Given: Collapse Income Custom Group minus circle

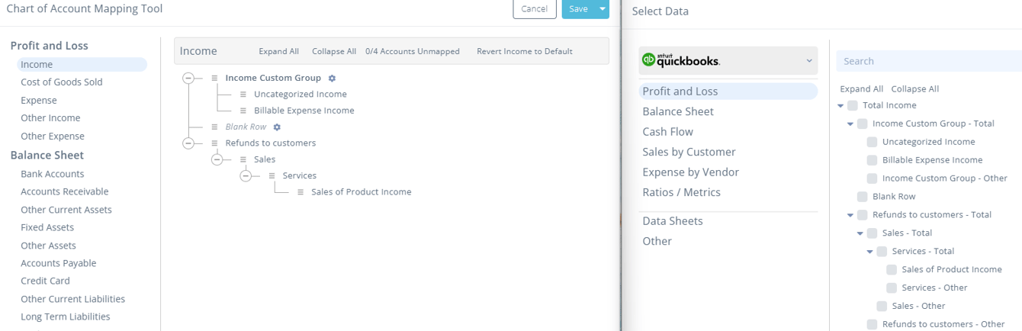Looking at the screenshot, I should tap(188, 78).
